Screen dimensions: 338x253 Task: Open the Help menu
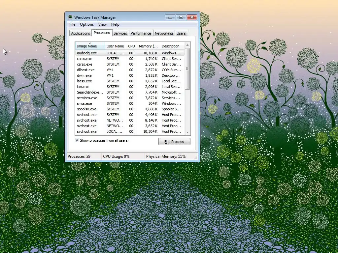pyautogui.click(x=115, y=24)
